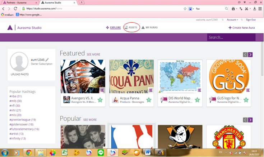The width and height of the screenshot is (264, 157).
Task: Click SEE MORE next to Popular
Action: (x=90, y=120)
